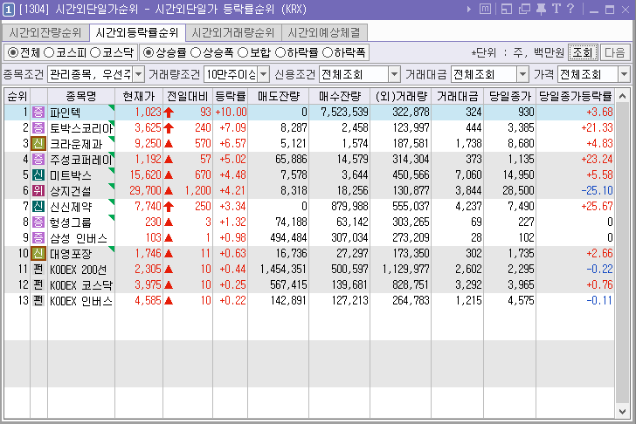Image resolution: width=636 pixels, height=424 pixels.
Task: Click the 신 badge beside 미트박스
Action: pyautogui.click(x=38, y=175)
